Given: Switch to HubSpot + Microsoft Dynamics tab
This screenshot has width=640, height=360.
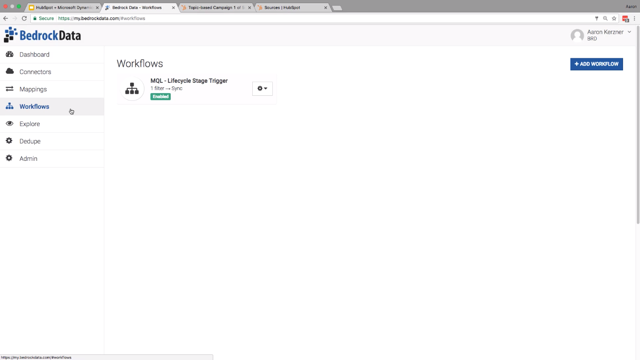Looking at the screenshot, I should pyautogui.click(x=64, y=8).
